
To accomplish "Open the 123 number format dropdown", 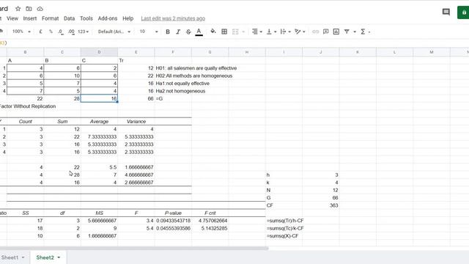I will click(x=83, y=32).
